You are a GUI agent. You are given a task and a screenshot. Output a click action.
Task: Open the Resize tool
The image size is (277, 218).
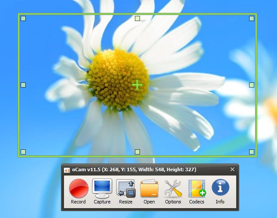click(x=126, y=188)
